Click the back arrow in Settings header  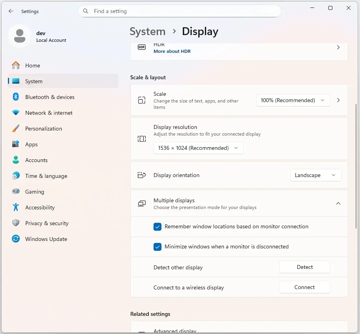[x=11, y=11]
